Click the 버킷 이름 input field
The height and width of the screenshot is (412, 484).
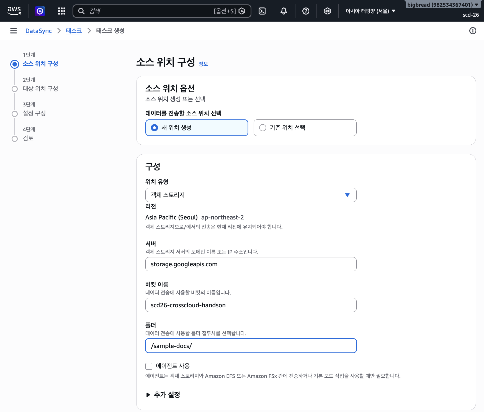(251, 305)
